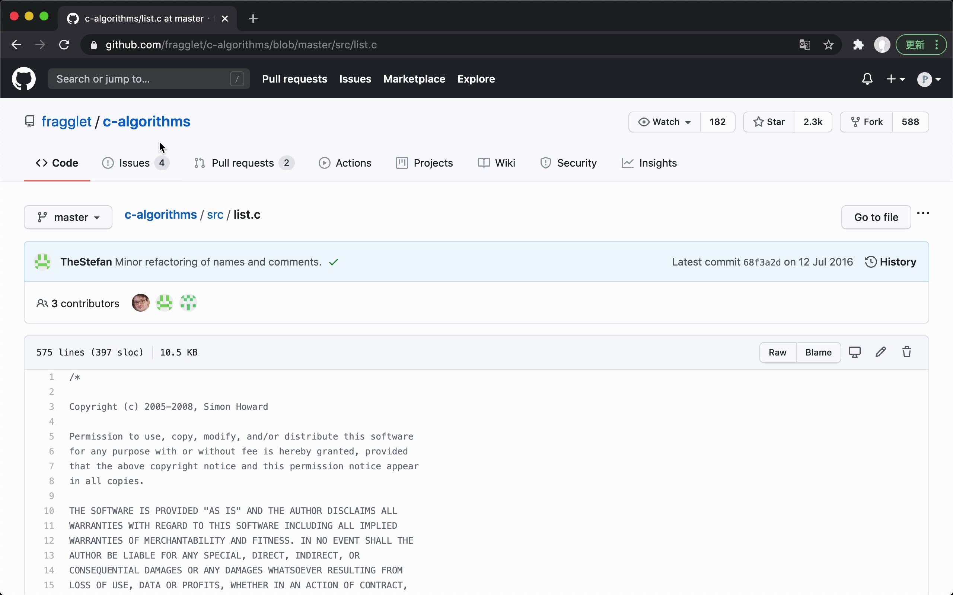Open Issues in top navigation
This screenshot has width=953, height=595.
pyautogui.click(x=355, y=79)
